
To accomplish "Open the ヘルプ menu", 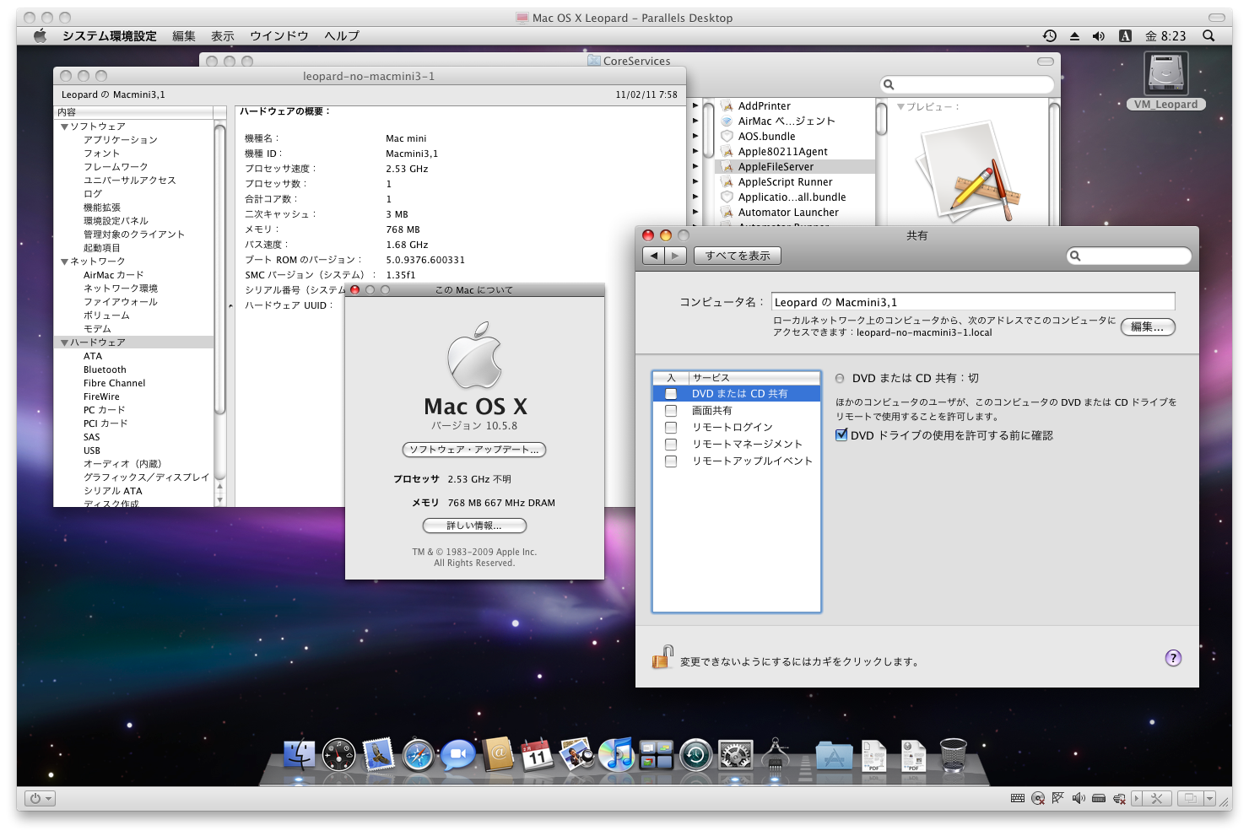I will 342,35.
